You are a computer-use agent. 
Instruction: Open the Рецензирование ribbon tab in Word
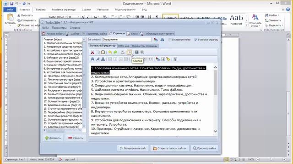pos(125,10)
